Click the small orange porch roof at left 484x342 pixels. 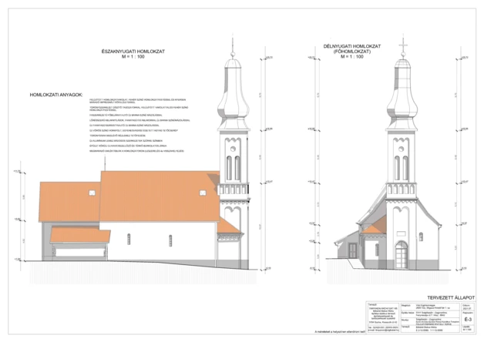79,234
